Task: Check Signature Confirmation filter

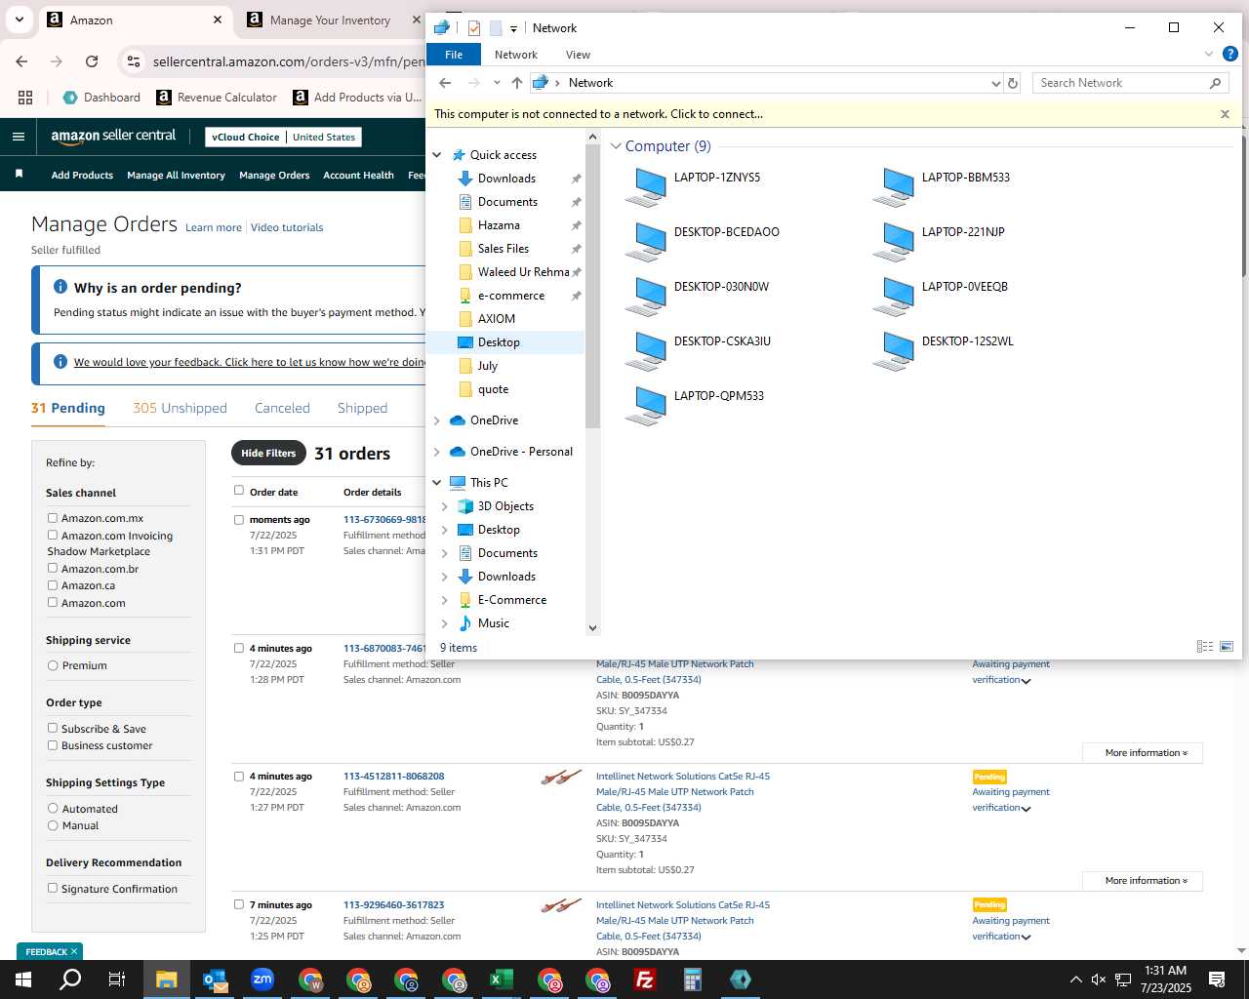Action: coord(53,888)
